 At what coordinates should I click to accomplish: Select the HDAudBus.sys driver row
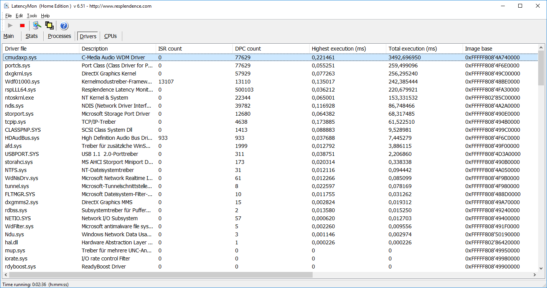tap(270, 138)
